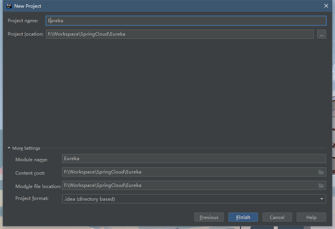The height and width of the screenshot is (229, 335).
Task: Focus the Project location path field
Action: 179,34
